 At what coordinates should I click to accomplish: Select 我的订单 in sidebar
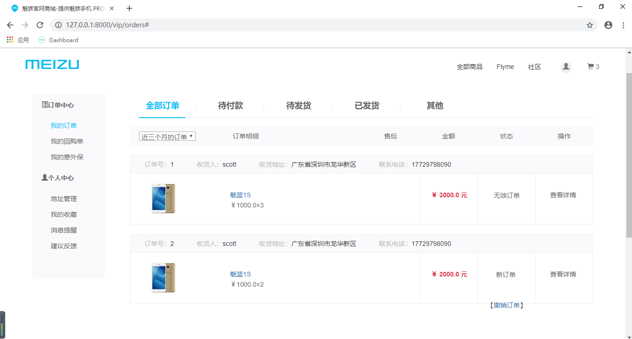[x=64, y=126]
